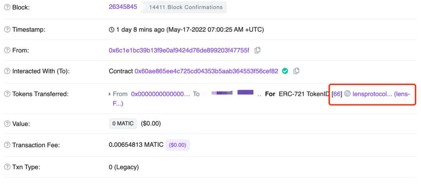Viewport: 421px width, 185px height.
Task: Expand the Tokens Transferred arrow
Action: pos(110,94)
